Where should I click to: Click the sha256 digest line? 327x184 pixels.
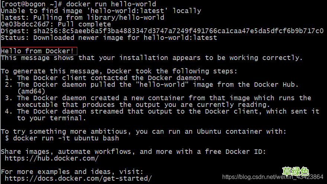(162, 31)
